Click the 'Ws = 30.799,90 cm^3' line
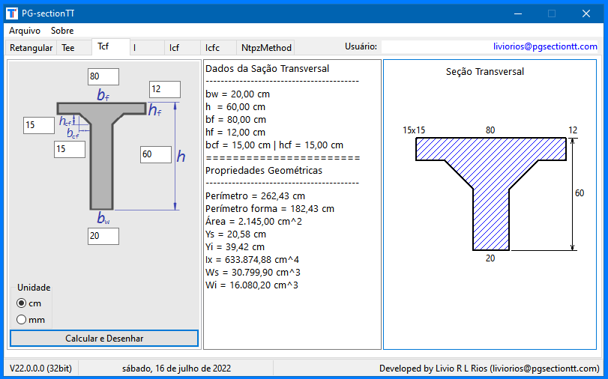Viewport: 608px width, 379px height. (253, 273)
